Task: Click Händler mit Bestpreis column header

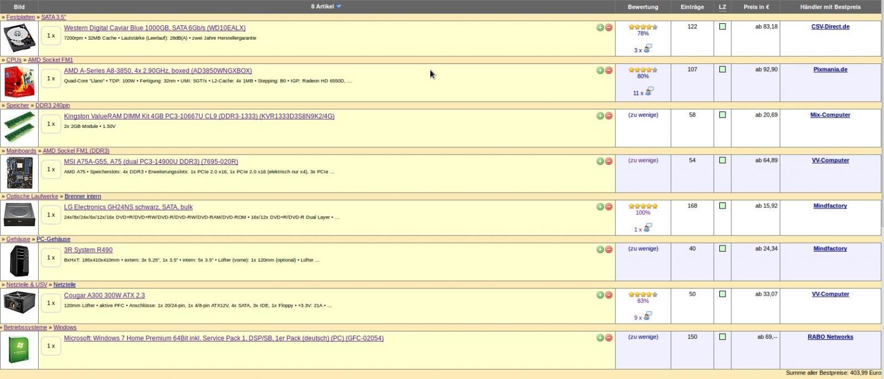Action: click(830, 7)
